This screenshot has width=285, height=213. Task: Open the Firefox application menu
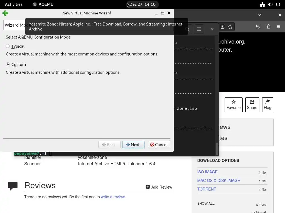(x=278, y=27)
